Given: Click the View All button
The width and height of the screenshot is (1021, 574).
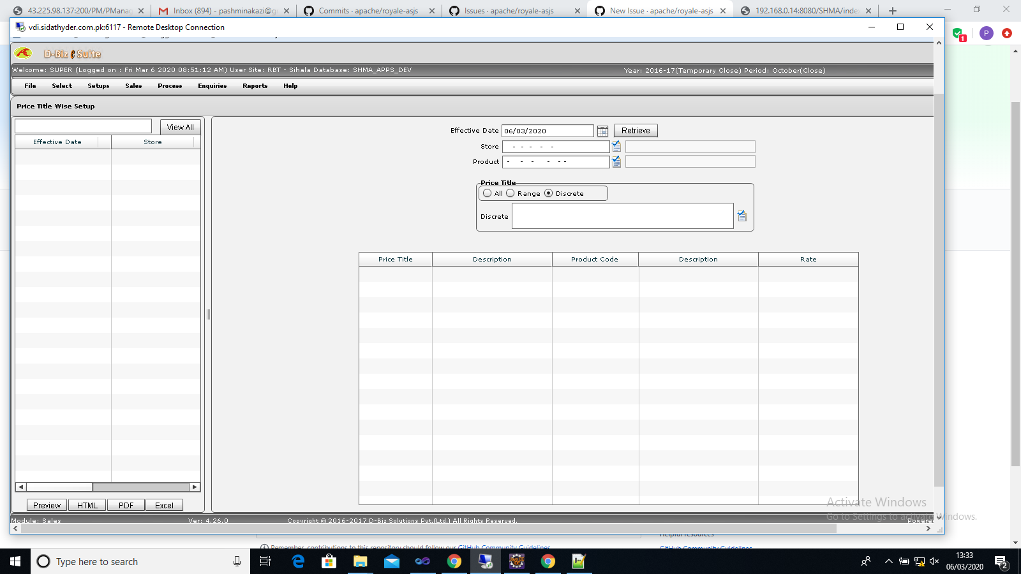Looking at the screenshot, I should pos(180,127).
